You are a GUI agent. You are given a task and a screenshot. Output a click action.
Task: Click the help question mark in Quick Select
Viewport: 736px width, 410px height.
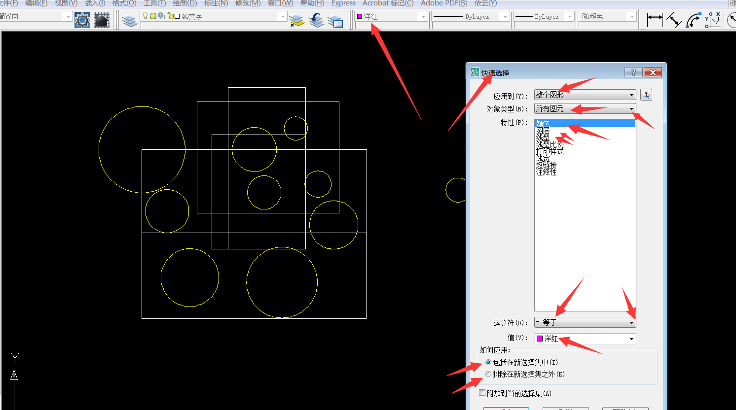[x=633, y=72]
